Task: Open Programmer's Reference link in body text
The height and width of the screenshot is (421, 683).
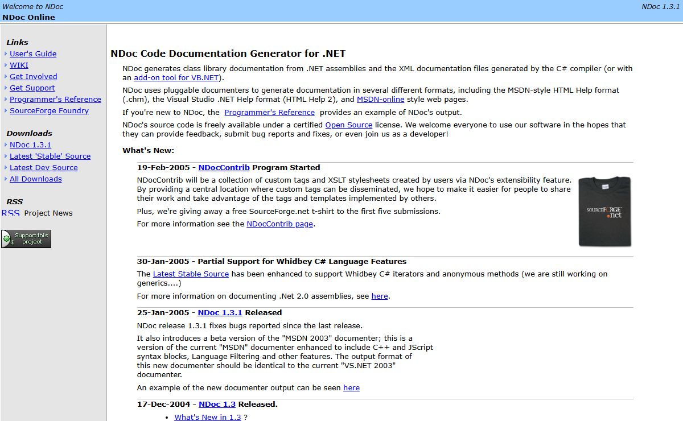Action: tap(270, 112)
